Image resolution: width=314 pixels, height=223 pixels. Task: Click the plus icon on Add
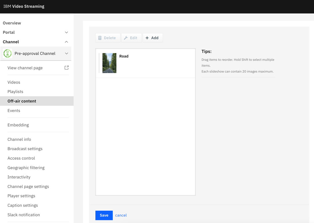(147, 38)
